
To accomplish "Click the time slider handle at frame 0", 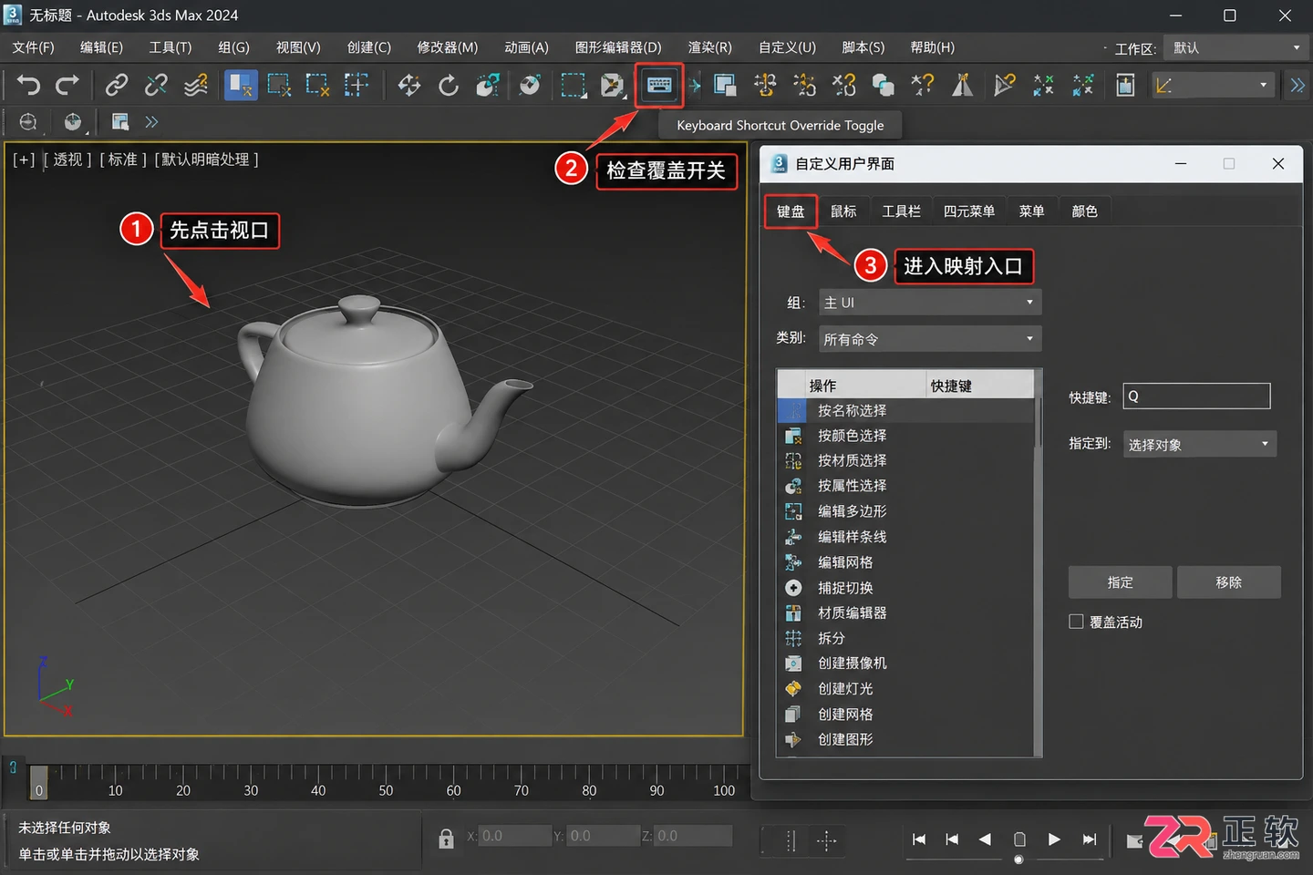I will (38, 782).
